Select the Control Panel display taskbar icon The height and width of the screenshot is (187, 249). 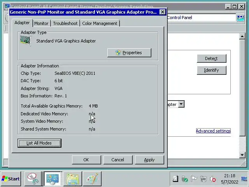click(53, 178)
